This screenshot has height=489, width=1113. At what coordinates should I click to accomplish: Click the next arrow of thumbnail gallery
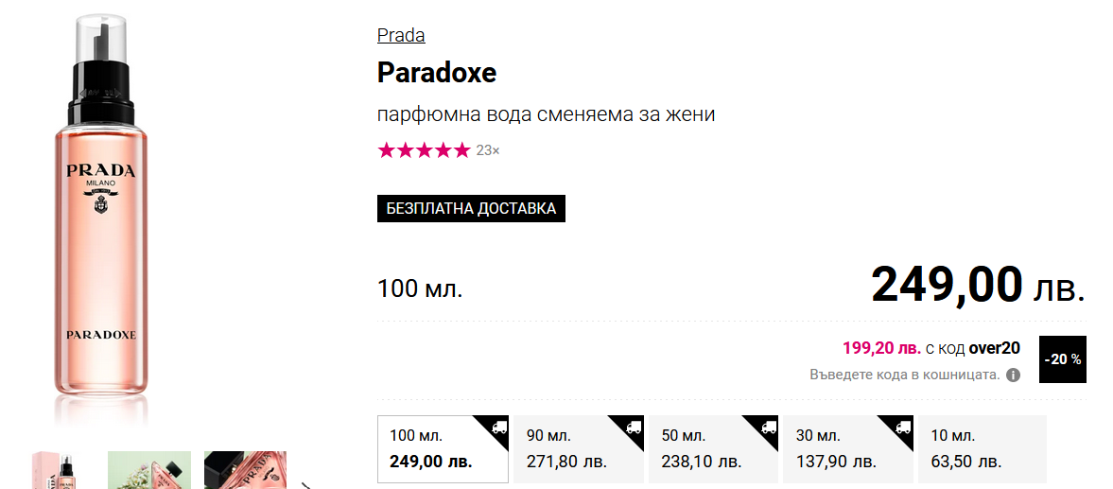pos(306,486)
